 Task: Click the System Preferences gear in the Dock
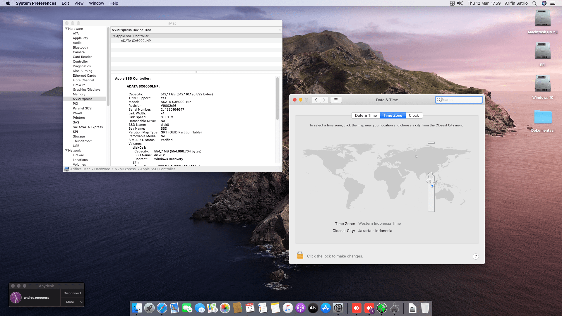[x=338, y=308]
